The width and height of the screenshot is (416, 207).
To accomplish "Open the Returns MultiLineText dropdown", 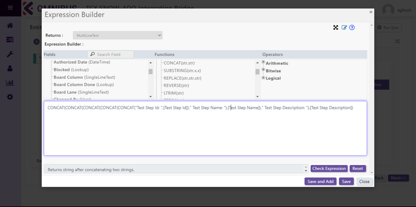I will tap(117, 35).
